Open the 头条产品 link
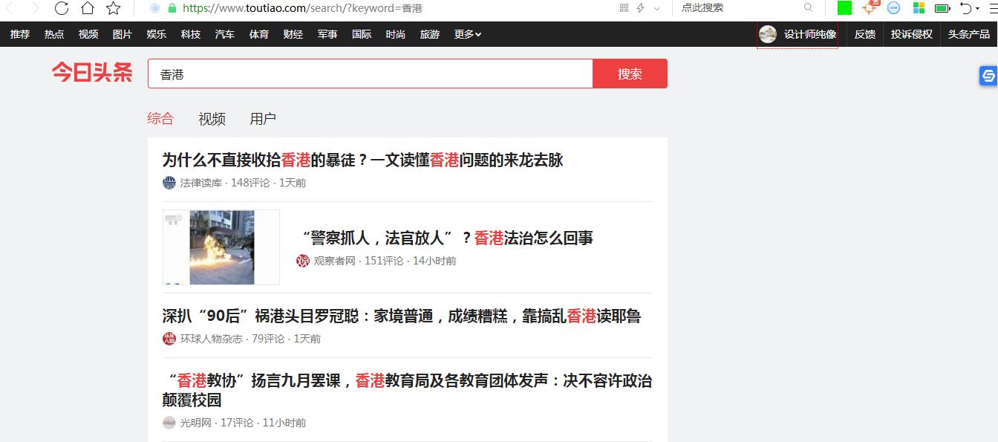Image resolution: width=998 pixels, height=442 pixels. (x=969, y=34)
